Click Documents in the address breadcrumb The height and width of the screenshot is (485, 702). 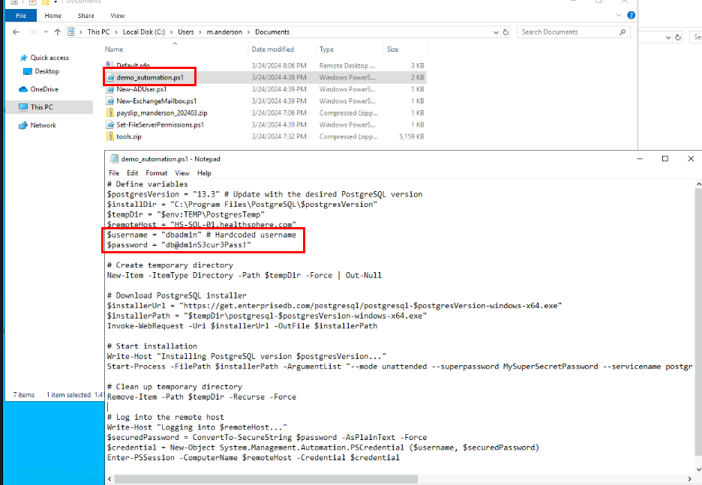click(272, 31)
